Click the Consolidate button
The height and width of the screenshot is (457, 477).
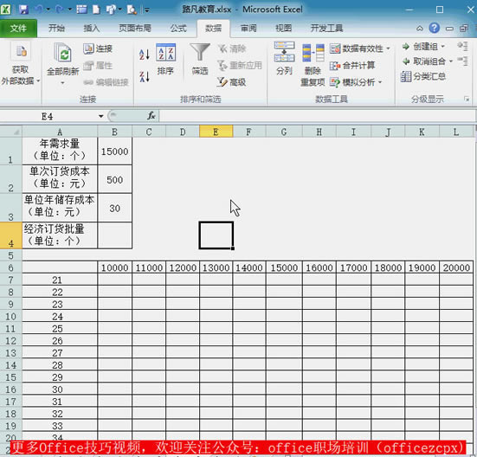(x=352, y=66)
